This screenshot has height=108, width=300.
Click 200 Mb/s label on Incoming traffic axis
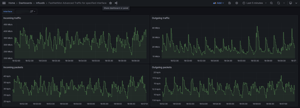(8, 58)
